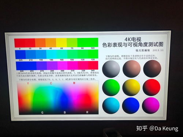The width and height of the screenshot is (183, 137).
Task: Pick the red sphere
Action: point(152,87)
